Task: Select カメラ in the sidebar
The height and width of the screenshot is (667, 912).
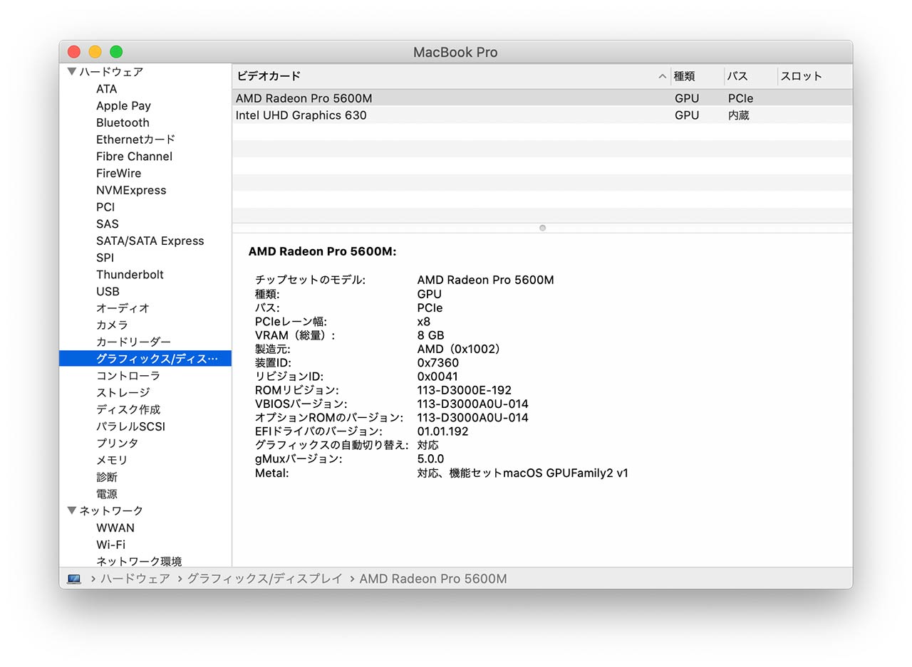Action: (112, 325)
